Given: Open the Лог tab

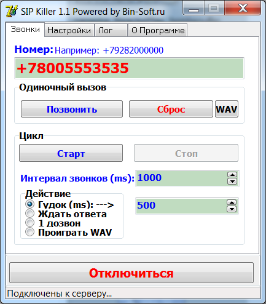Looking at the screenshot, I should tap(111, 30).
